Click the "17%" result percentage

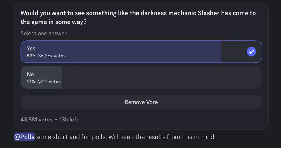(x=31, y=81)
